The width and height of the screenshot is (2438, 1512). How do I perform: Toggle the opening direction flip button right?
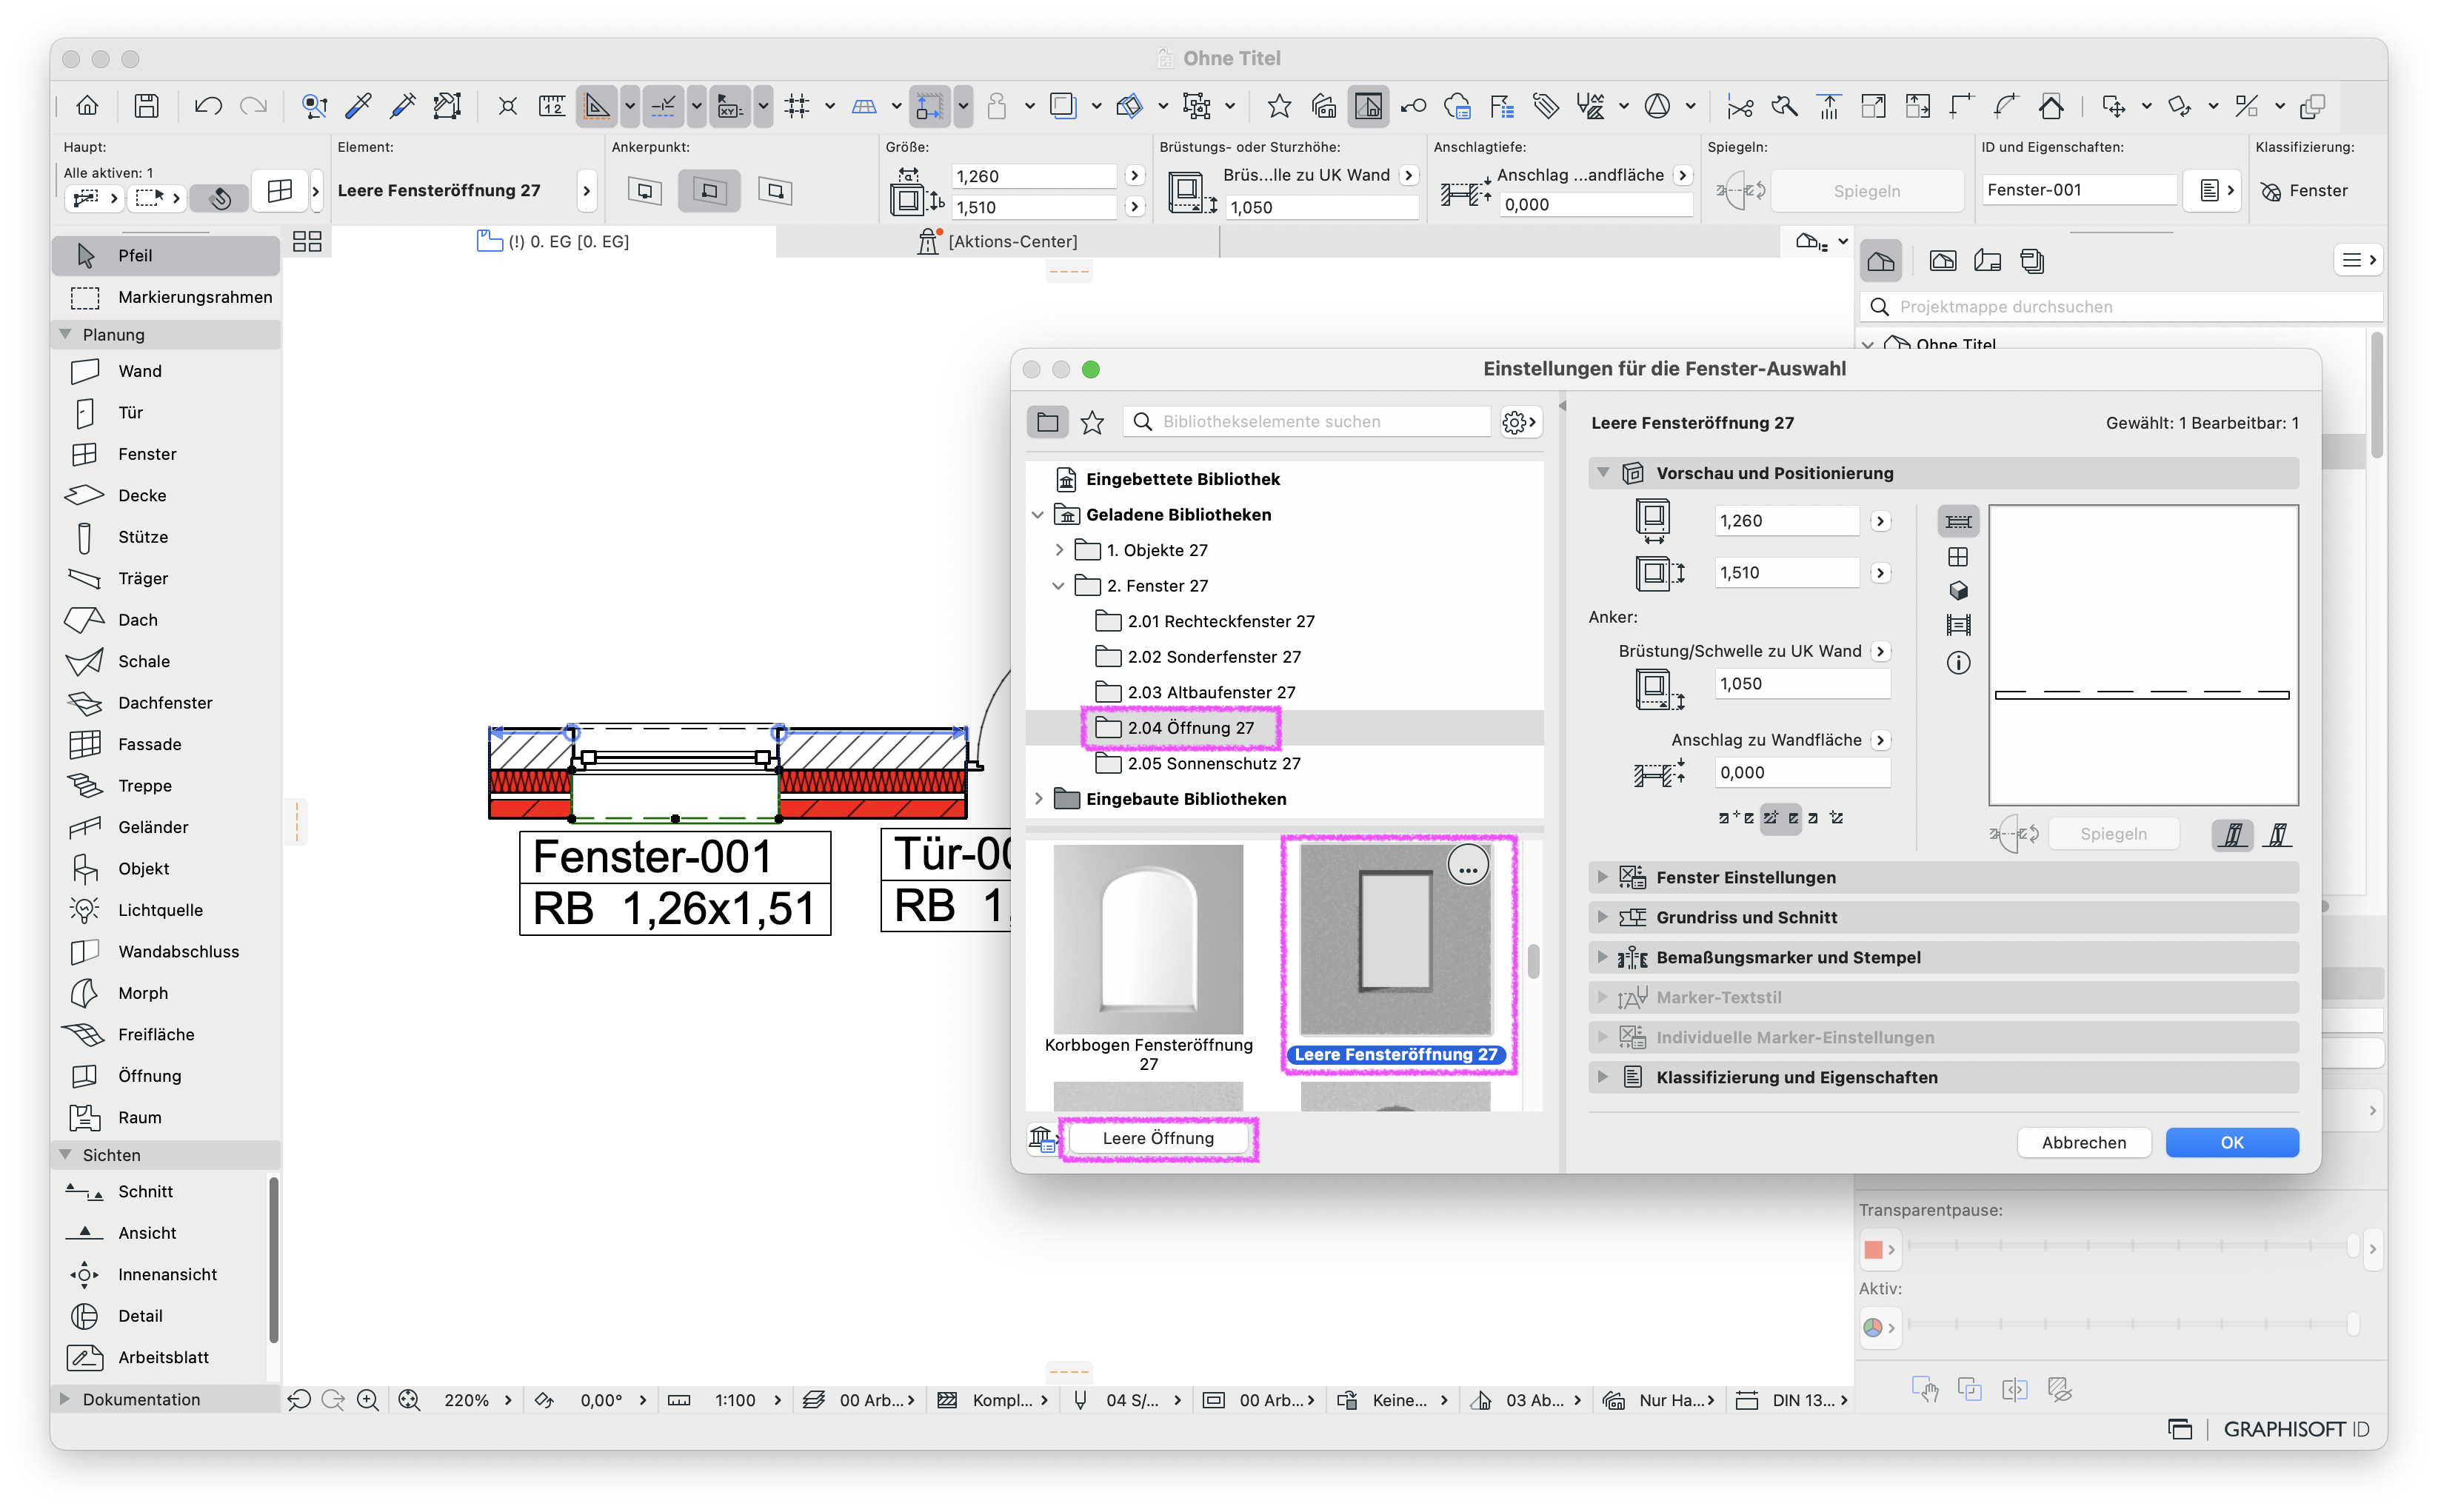pyautogui.click(x=2277, y=834)
